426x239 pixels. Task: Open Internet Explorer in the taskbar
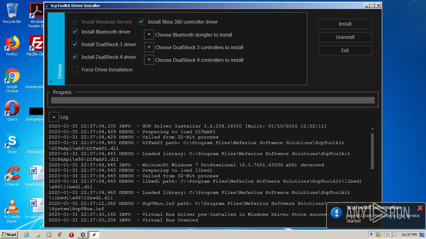(27, 235)
